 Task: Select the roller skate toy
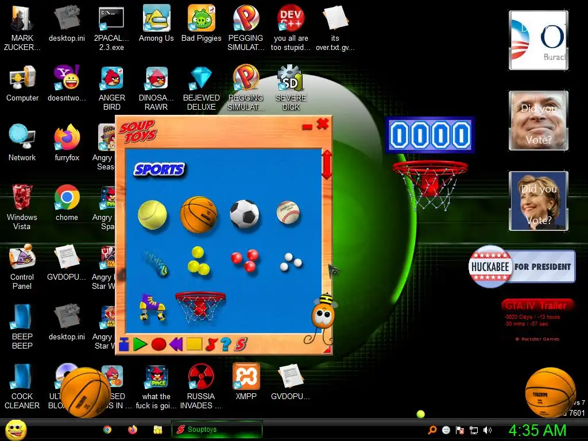pos(152,308)
